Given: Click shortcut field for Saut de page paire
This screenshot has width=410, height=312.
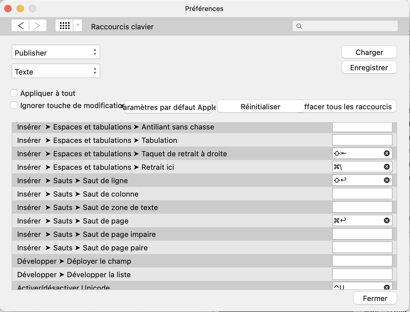Looking at the screenshot, I should 362,247.
